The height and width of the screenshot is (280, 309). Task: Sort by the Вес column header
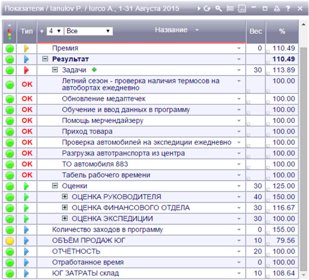point(256,31)
